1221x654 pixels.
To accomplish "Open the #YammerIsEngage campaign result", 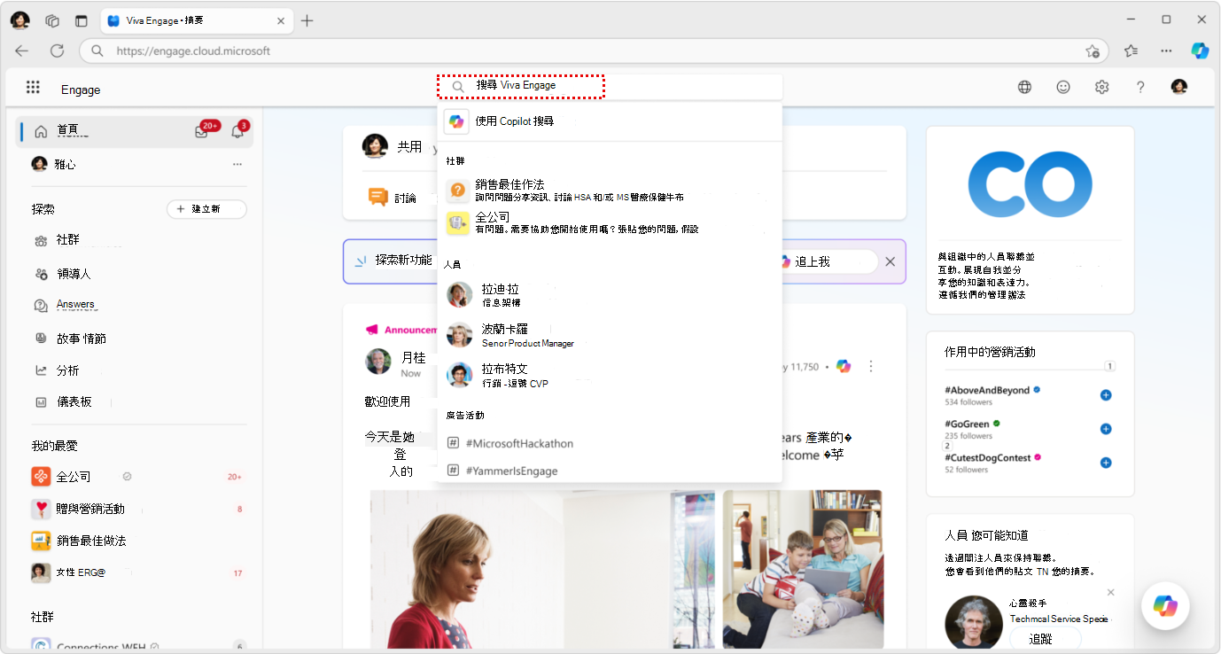I will [610, 471].
